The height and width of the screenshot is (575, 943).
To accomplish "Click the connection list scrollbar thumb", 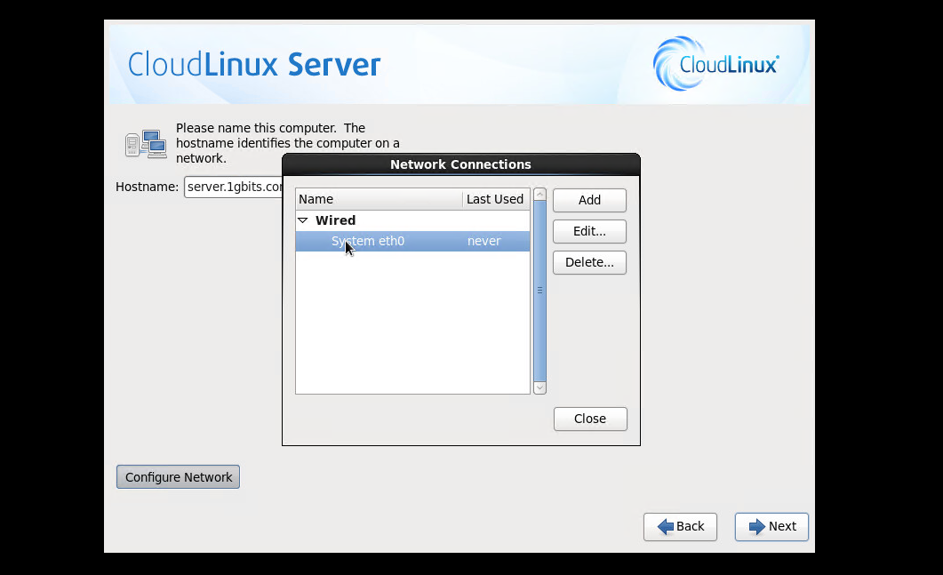I will tap(539, 290).
